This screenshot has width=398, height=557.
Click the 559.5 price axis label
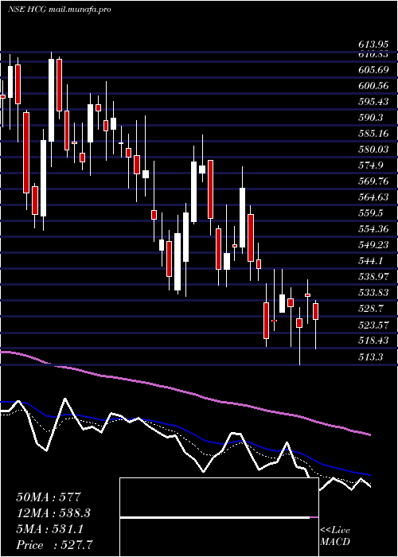(370, 212)
